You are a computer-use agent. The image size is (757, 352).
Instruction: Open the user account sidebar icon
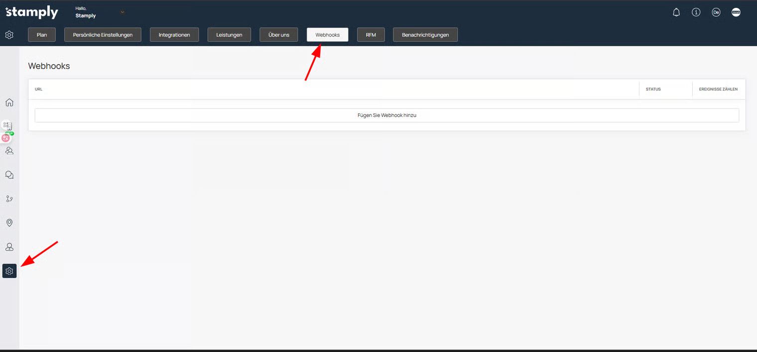click(x=9, y=247)
